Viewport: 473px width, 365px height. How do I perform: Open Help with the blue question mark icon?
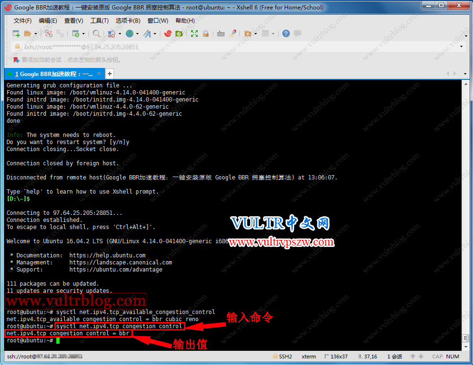click(x=286, y=34)
